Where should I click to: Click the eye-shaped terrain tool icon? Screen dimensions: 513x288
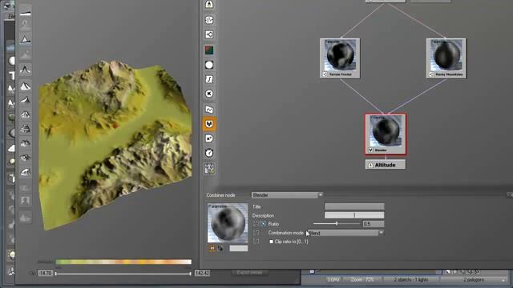click(x=25, y=158)
